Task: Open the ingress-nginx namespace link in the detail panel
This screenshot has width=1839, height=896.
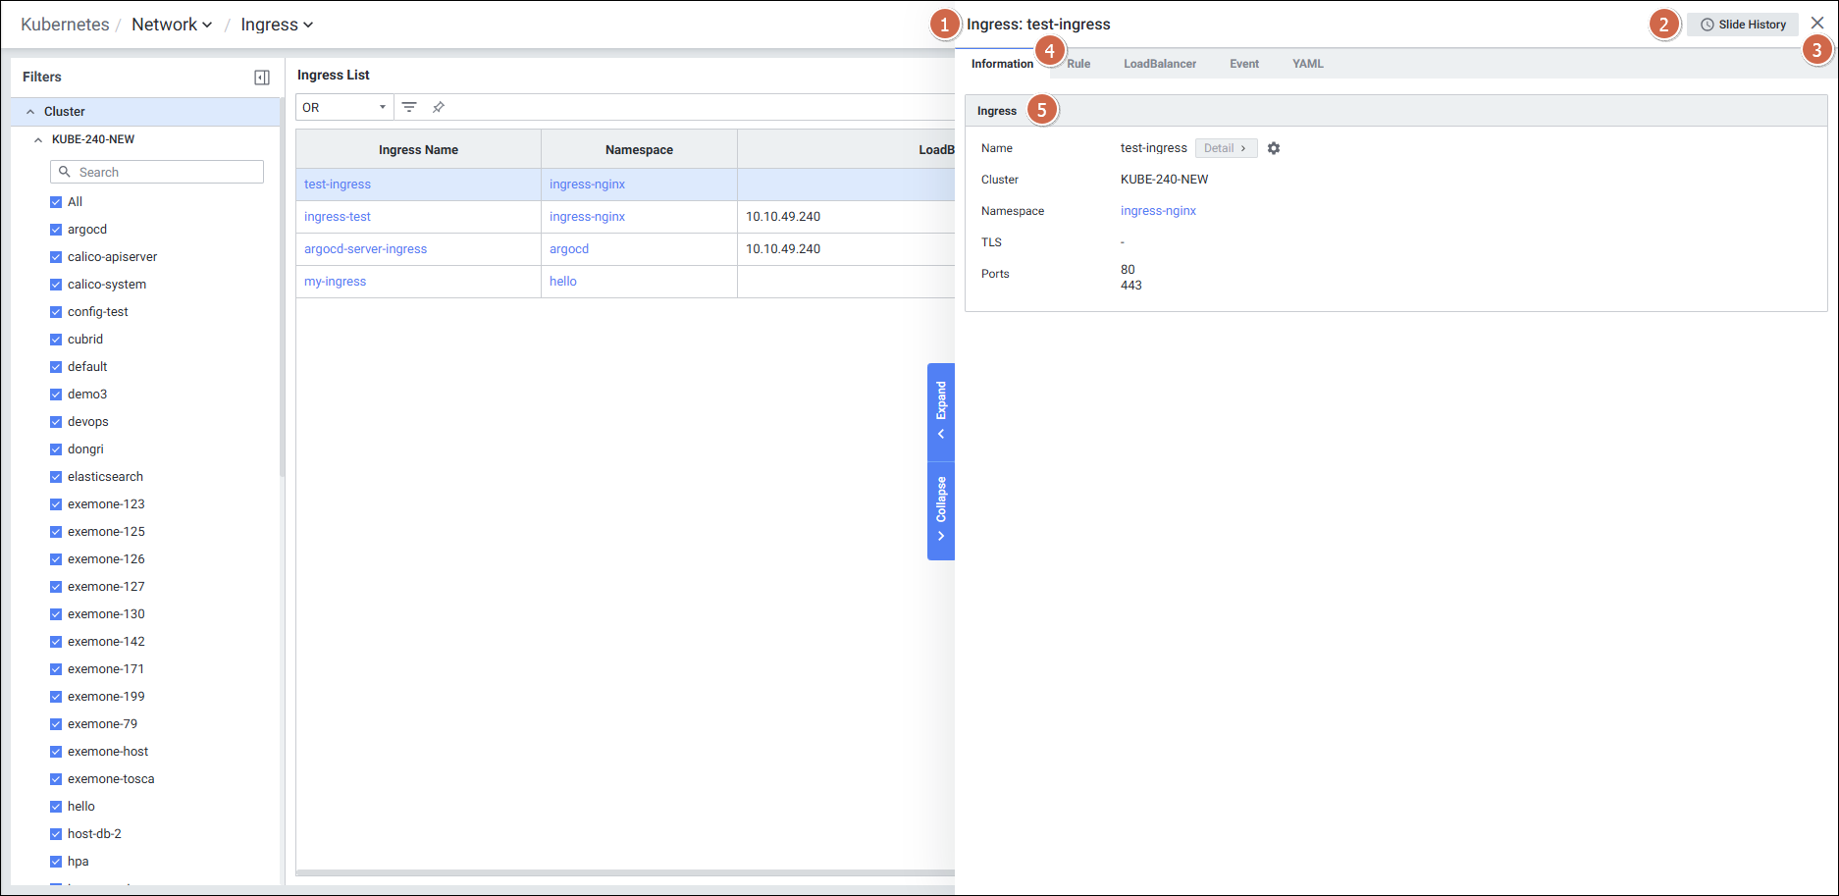Action: point(1158,211)
